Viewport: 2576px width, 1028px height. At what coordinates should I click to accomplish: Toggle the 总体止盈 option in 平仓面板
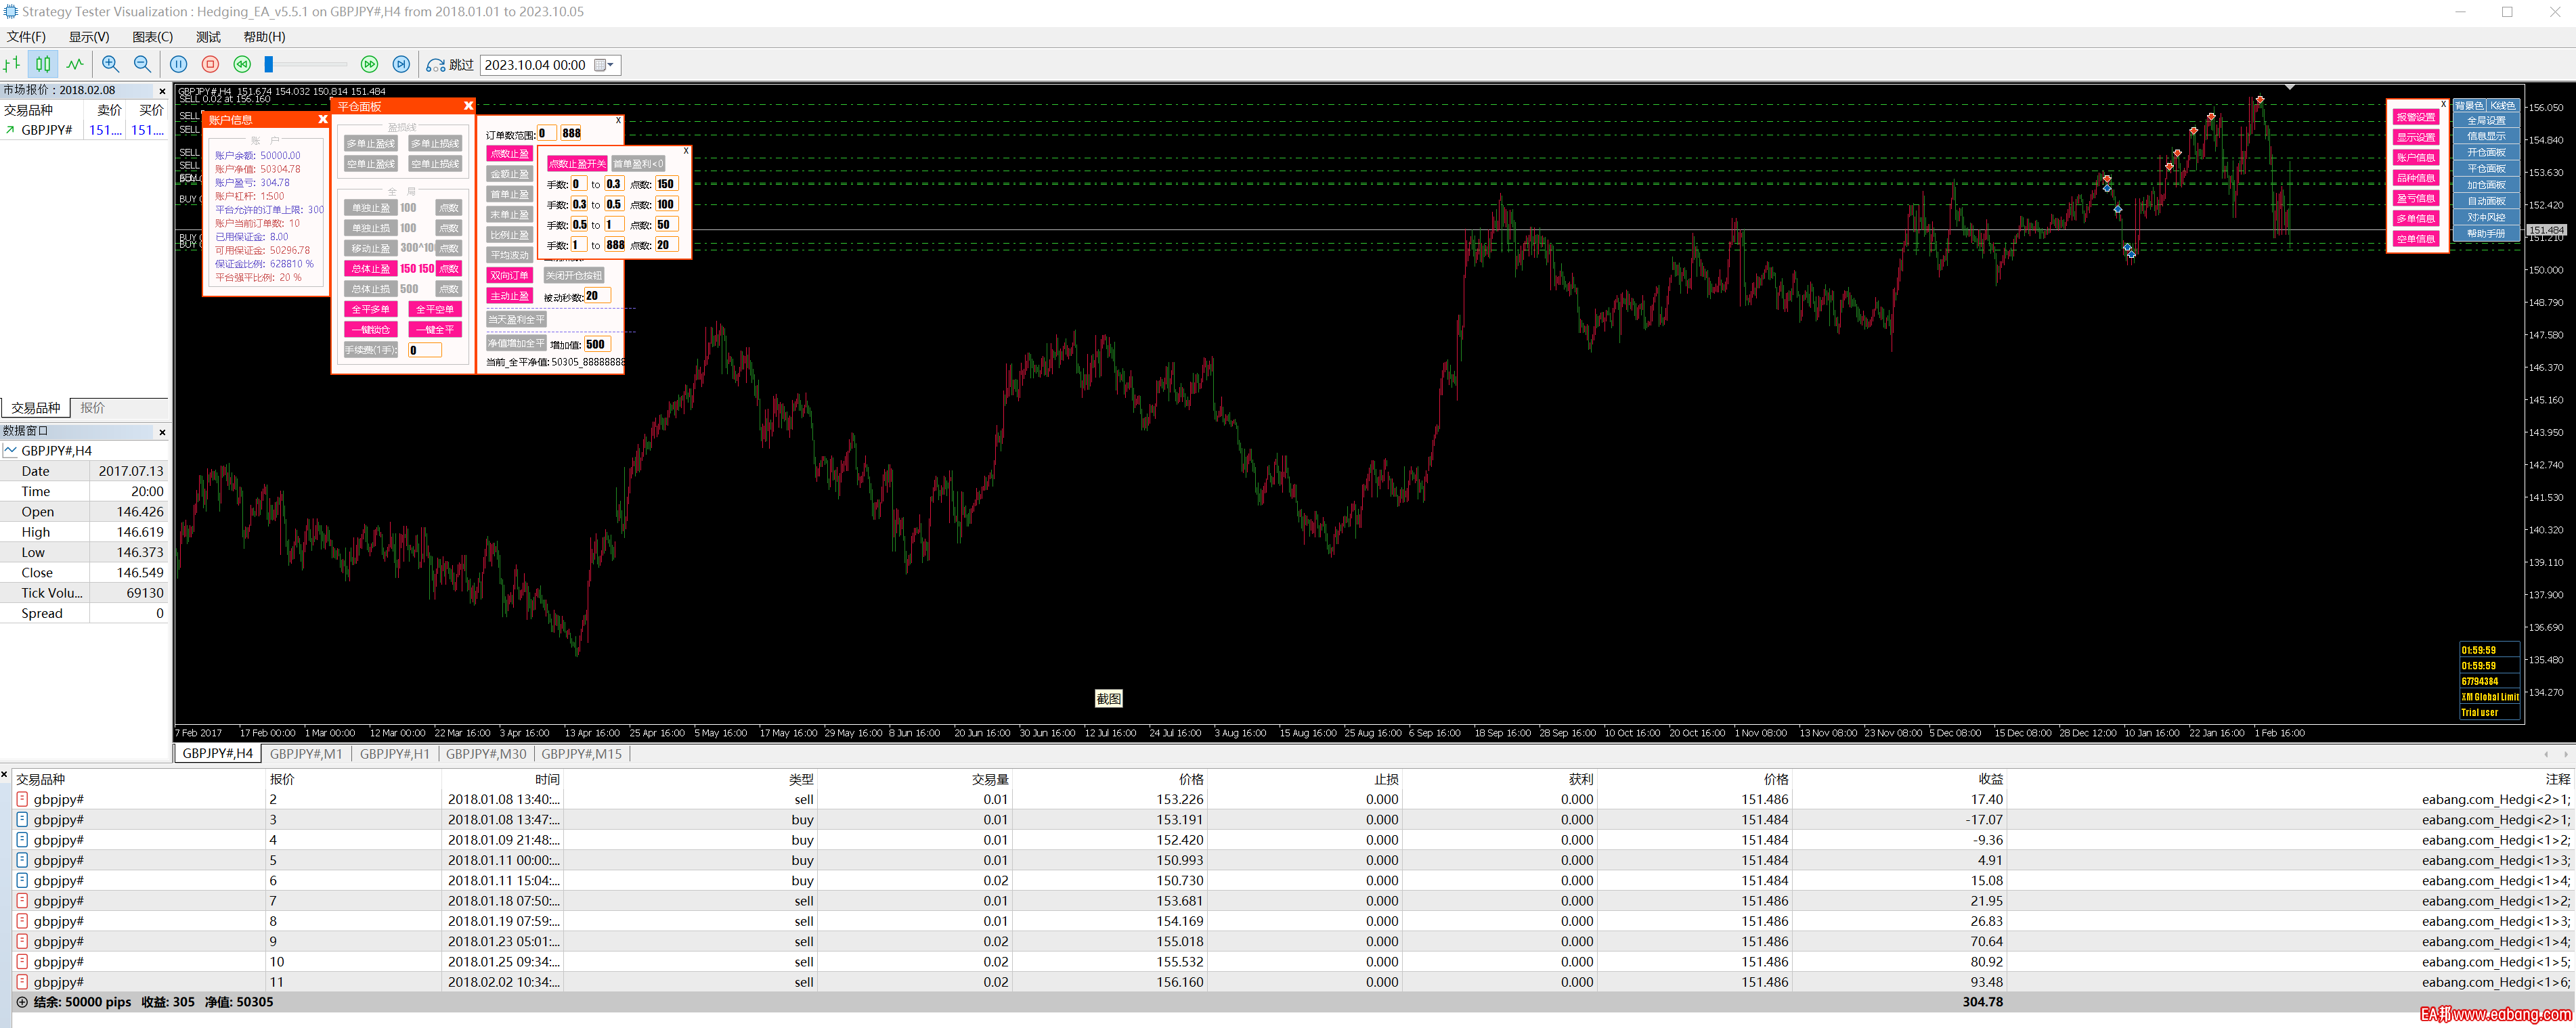coord(370,269)
